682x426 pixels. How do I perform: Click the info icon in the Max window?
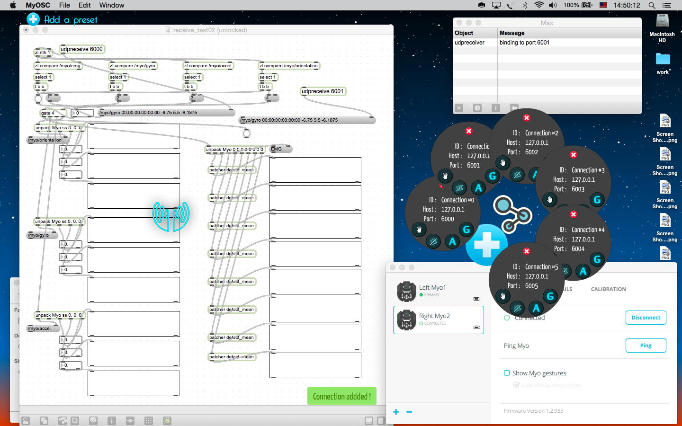pos(495,108)
